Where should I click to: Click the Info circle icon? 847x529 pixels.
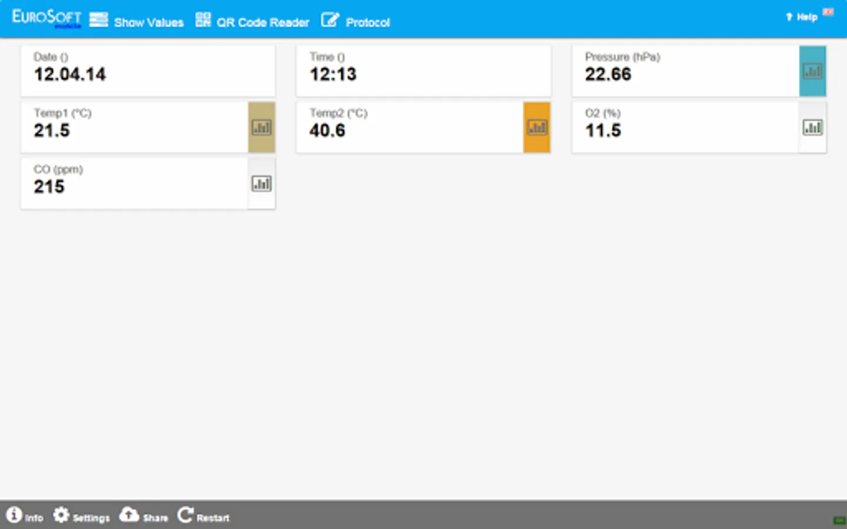14,515
